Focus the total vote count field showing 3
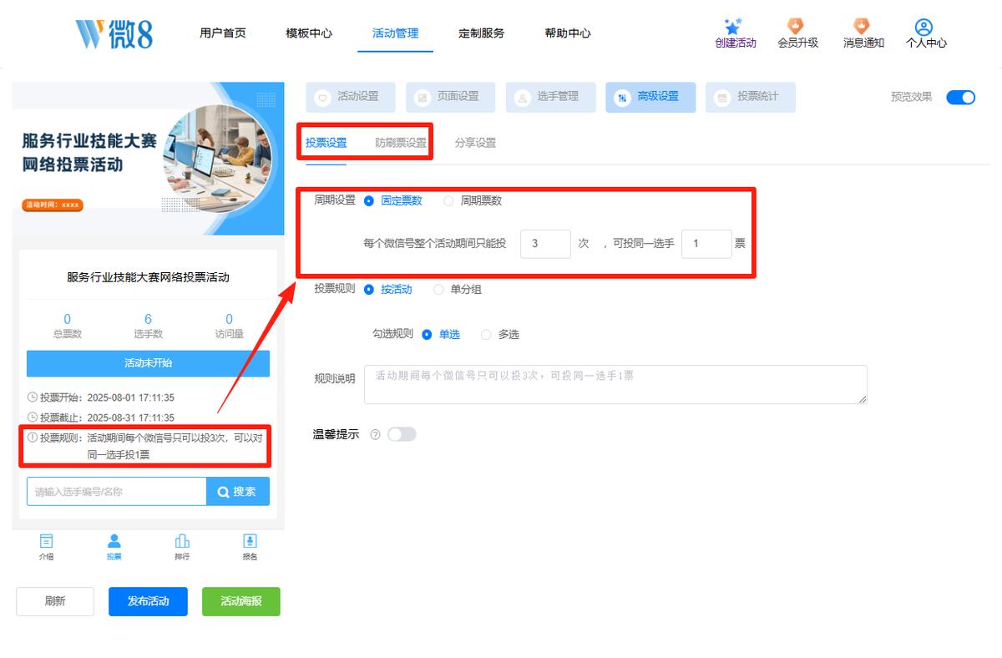Viewport: 1002px width, 658px height. pyautogui.click(x=546, y=244)
